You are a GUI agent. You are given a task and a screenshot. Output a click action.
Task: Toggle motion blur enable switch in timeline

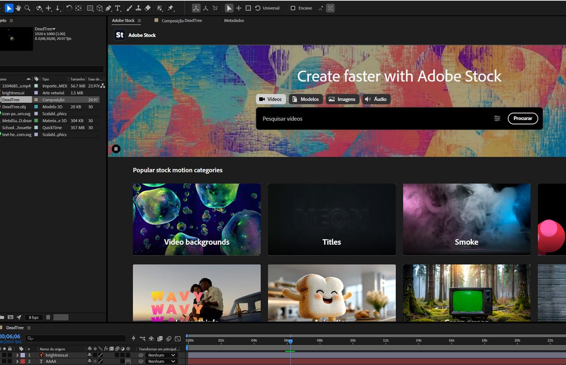tap(169, 339)
